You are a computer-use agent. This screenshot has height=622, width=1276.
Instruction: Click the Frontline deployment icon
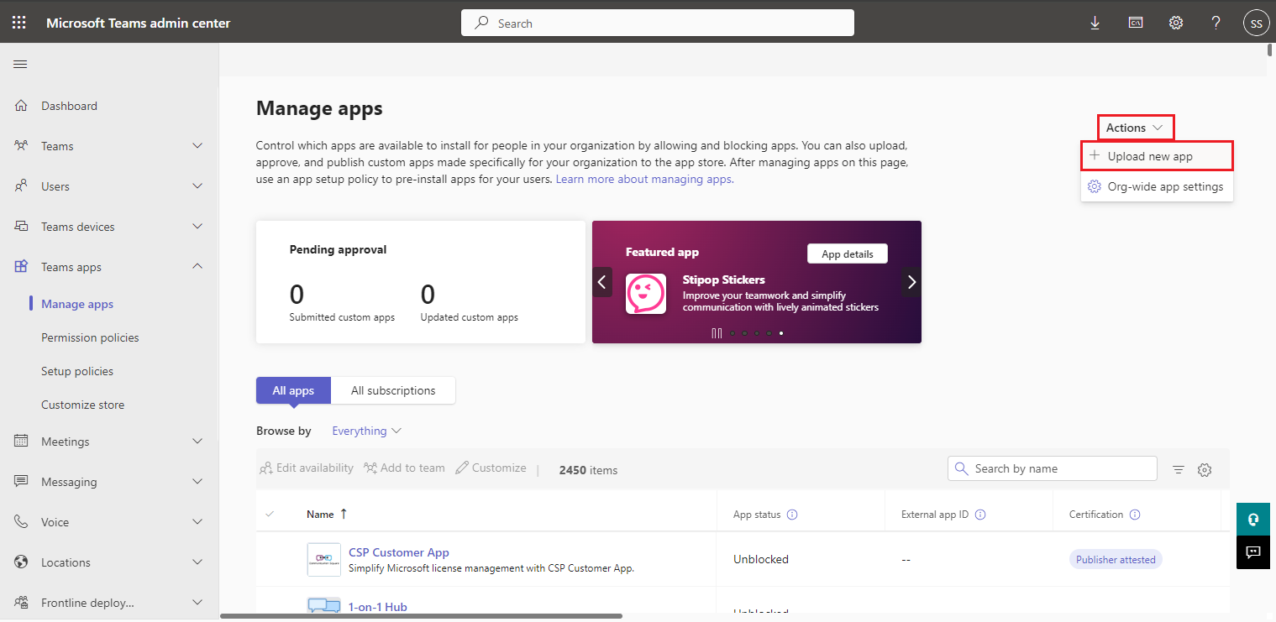pos(21,603)
